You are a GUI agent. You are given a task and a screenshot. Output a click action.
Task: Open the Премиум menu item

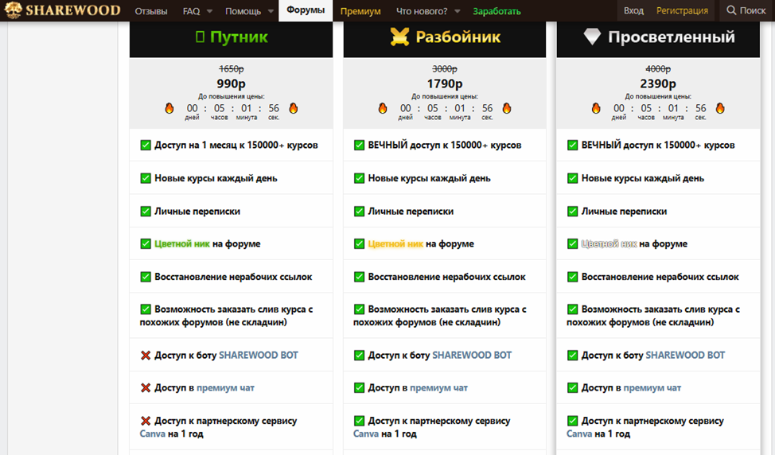pos(360,11)
